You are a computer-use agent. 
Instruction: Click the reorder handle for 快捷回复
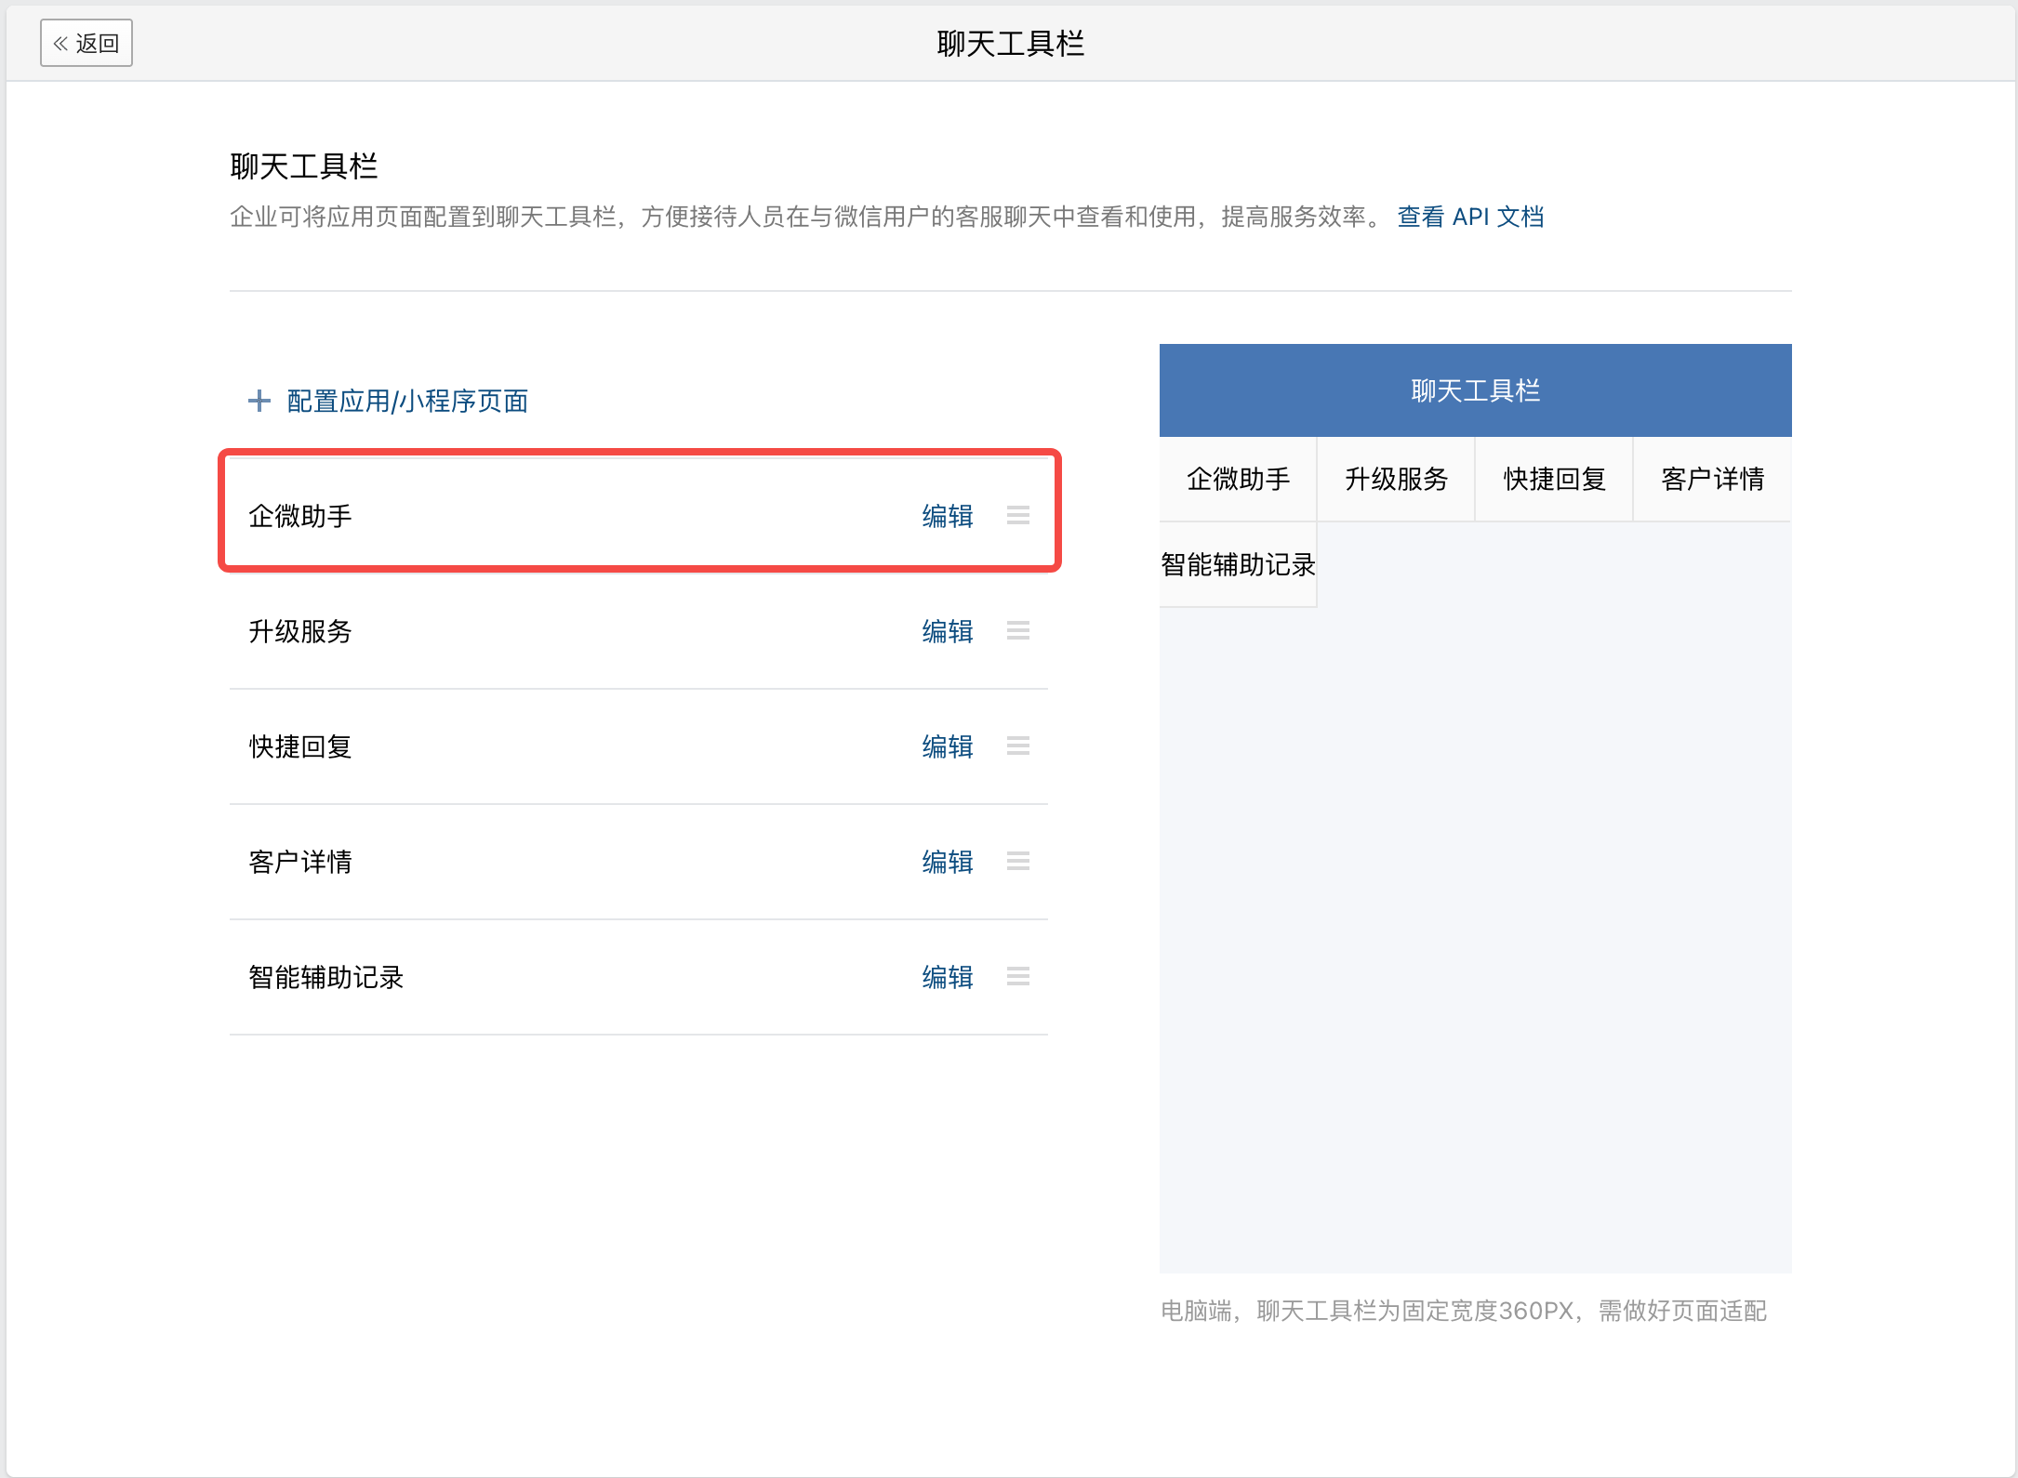coord(1018,746)
